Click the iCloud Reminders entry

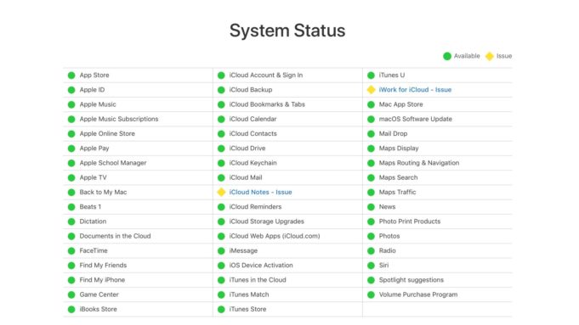coord(255,207)
